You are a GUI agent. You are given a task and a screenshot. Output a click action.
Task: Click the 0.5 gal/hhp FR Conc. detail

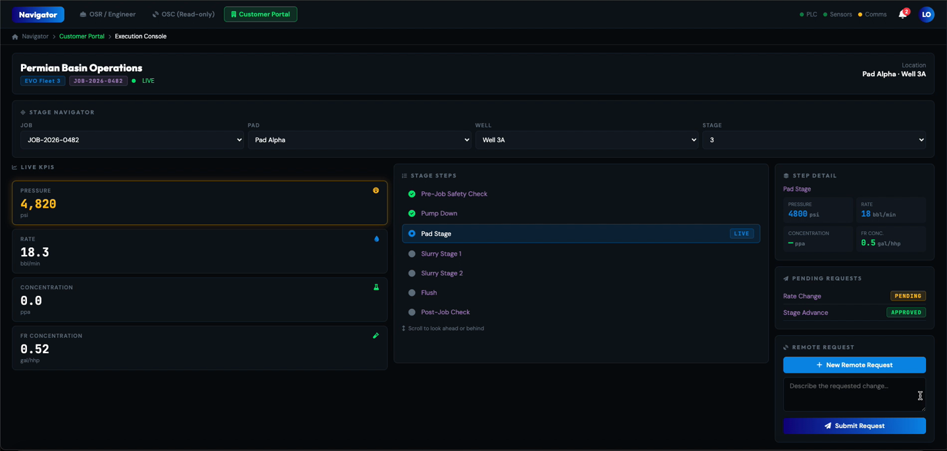click(881, 243)
